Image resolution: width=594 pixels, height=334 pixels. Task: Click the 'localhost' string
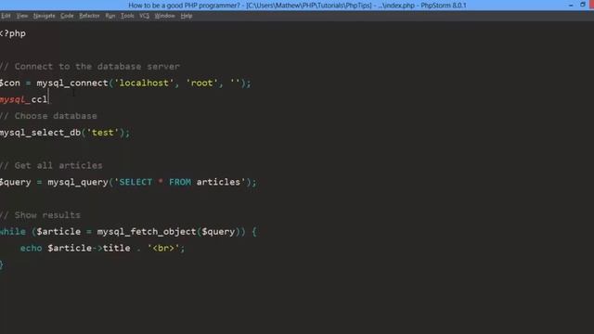pyautogui.click(x=144, y=83)
